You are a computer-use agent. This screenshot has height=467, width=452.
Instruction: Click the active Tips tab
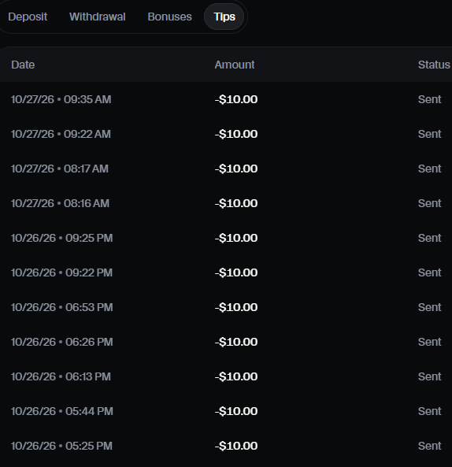pos(224,17)
